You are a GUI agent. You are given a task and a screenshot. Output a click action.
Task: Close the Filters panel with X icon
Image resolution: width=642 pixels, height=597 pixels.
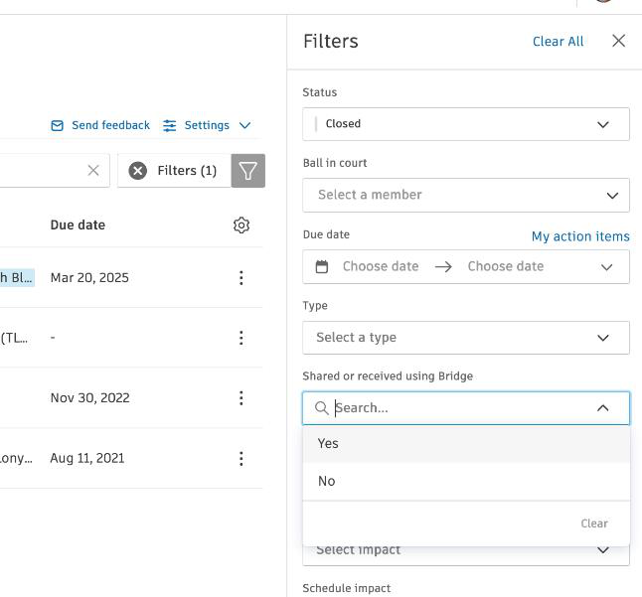(618, 41)
